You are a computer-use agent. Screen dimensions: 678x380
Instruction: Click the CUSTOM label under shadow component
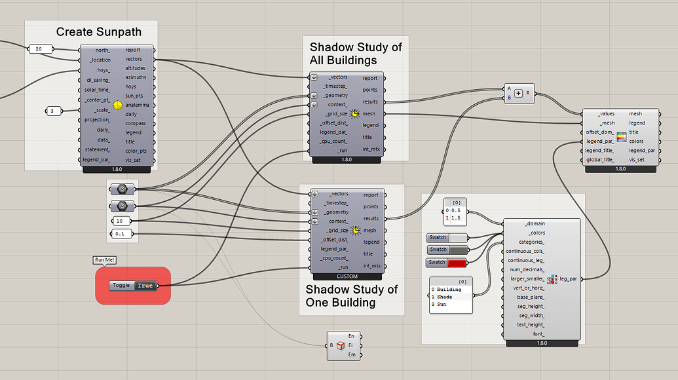click(347, 276)
